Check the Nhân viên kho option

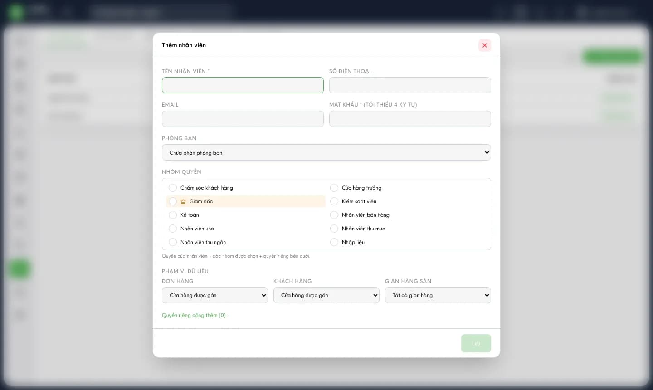tap(173, 229)
